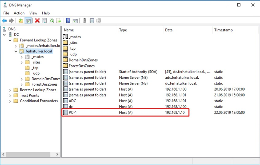This screenshot has height=165, width=260.
Task: Open the View menu
Action: tap(33, 13)
